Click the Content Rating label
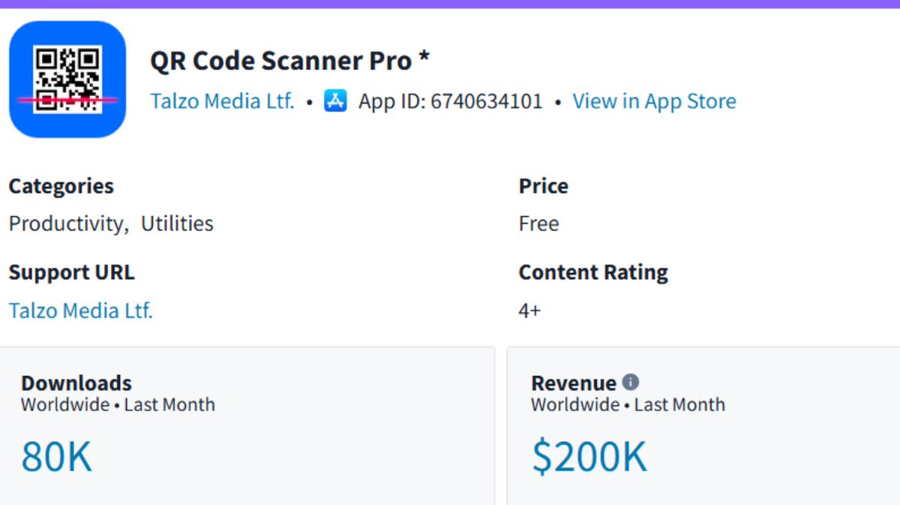900x505 pixels. (x=593, y=272)
